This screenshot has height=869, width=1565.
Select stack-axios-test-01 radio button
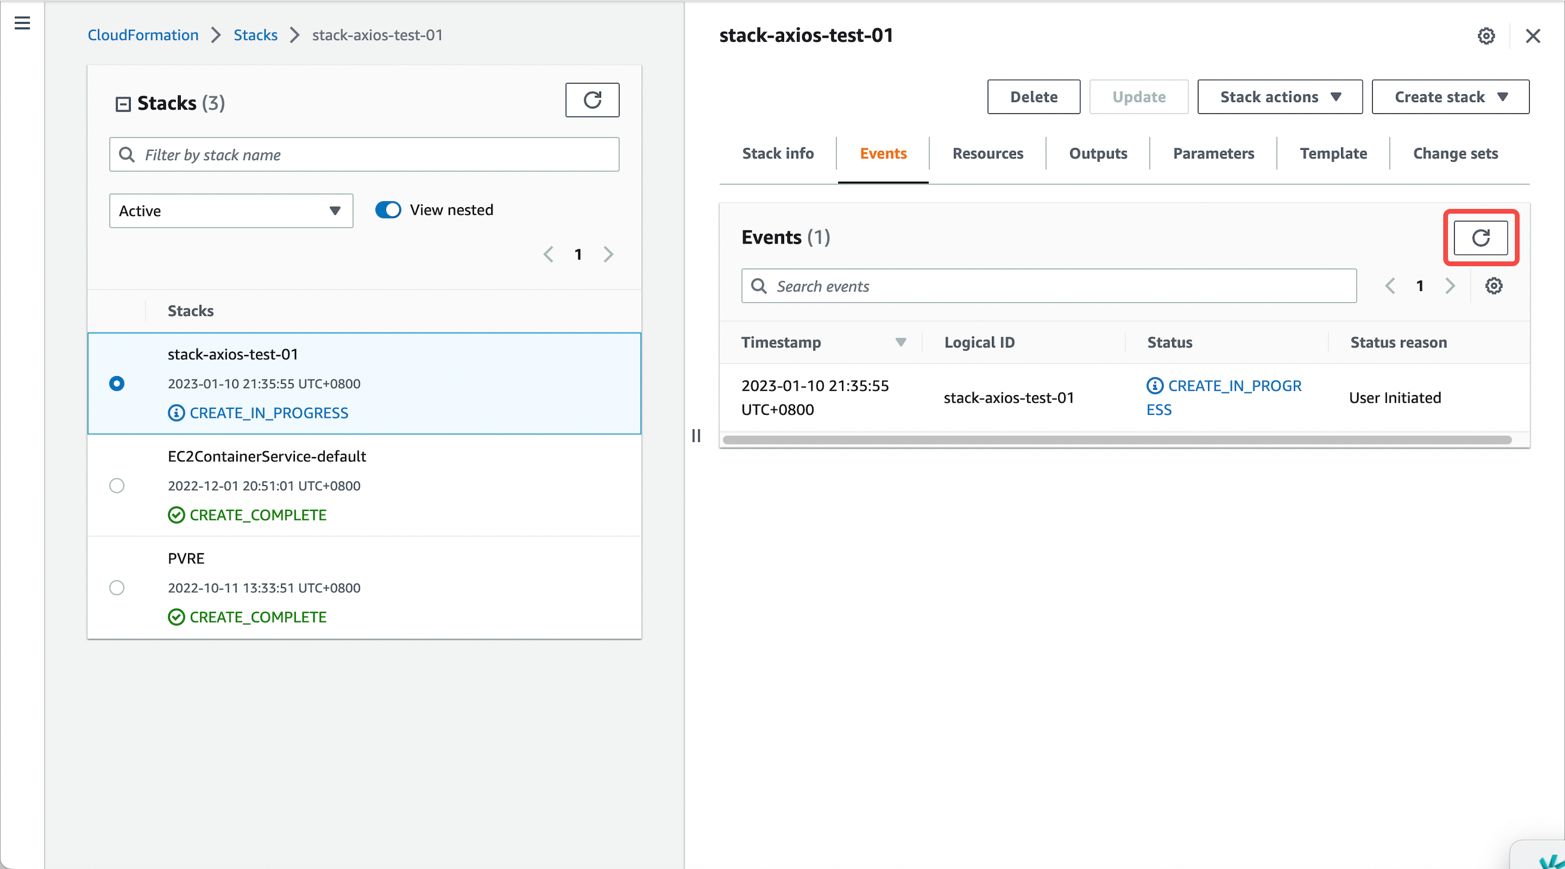116,383
